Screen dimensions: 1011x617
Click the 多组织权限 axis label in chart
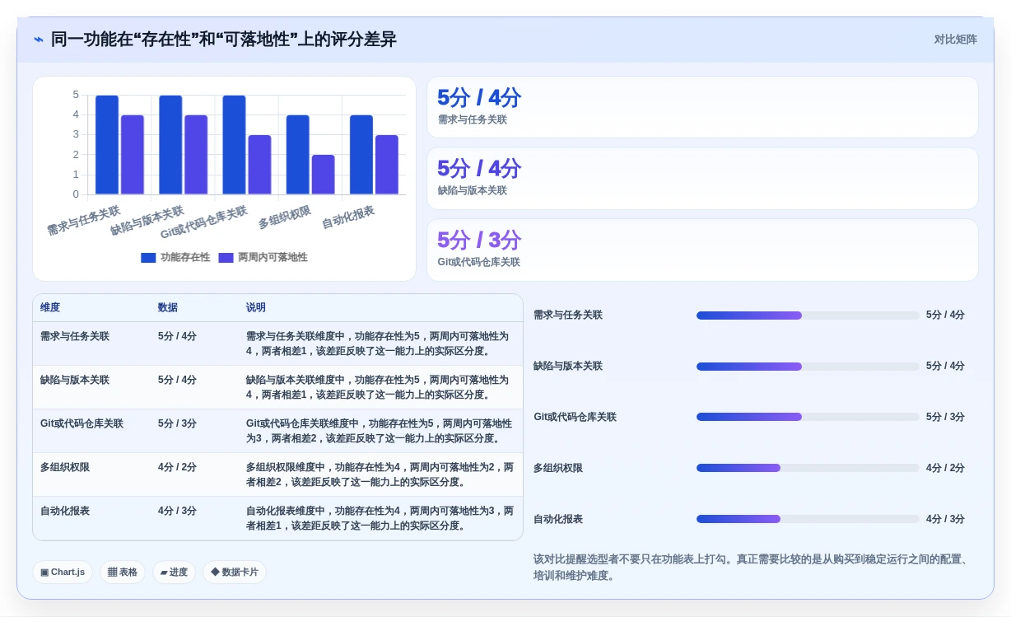tap(284, 217)
